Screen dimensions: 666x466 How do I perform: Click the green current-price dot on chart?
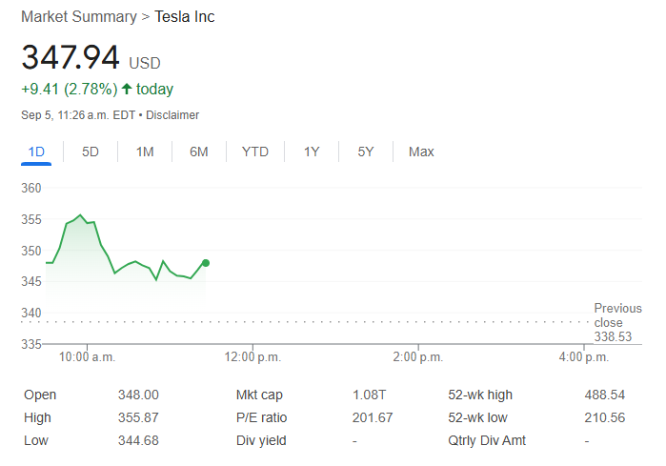(x=206, y=263)
